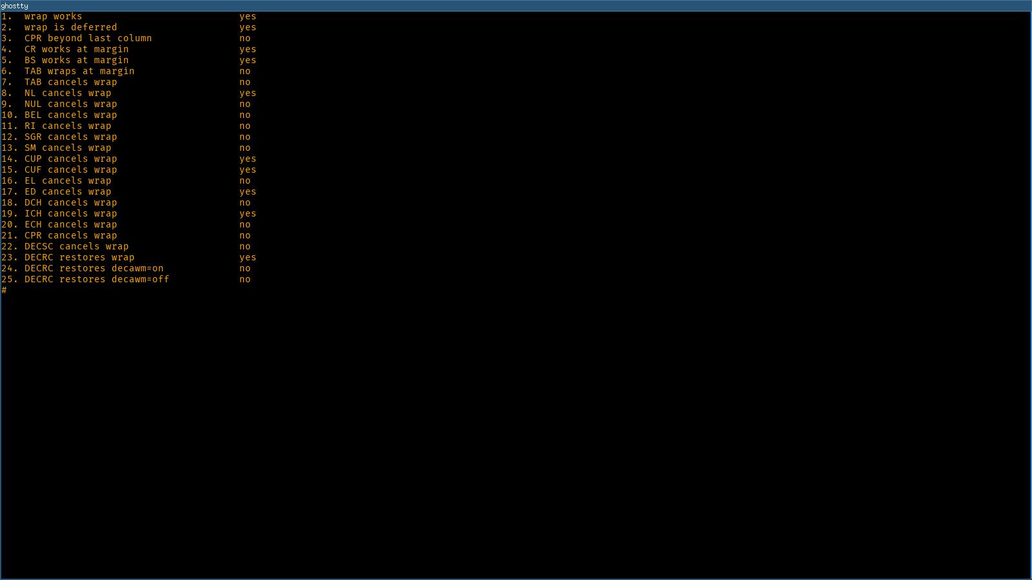Image resolution: width=1032 pixels, height=580 pixels.
Task: Click the 'yes' result for ED cancels wrap
Action: point(248,192)
